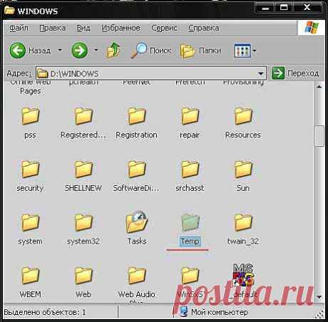Viewport: 328px width, 322px height.
Task: Select the Web Audio folder icon
Action: tap(137, 276)
